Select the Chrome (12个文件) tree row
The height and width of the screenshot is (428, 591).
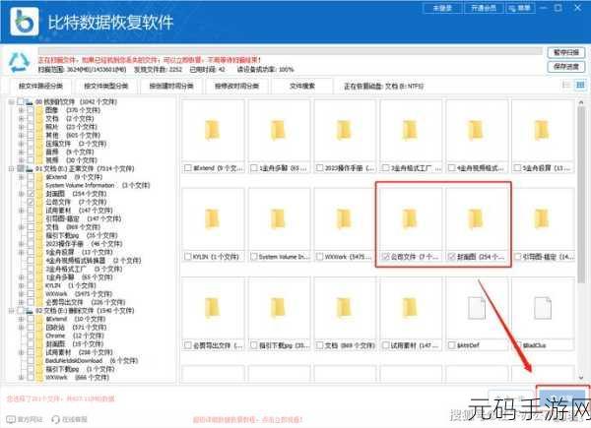click(75, 336)
